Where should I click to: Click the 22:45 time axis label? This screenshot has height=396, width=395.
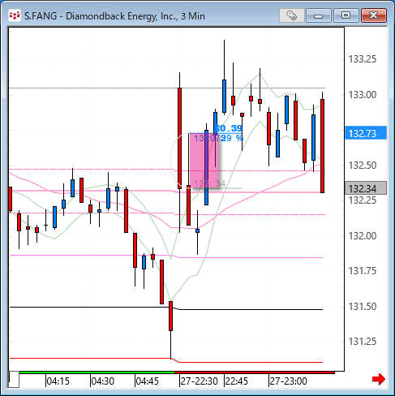[237, 381]
